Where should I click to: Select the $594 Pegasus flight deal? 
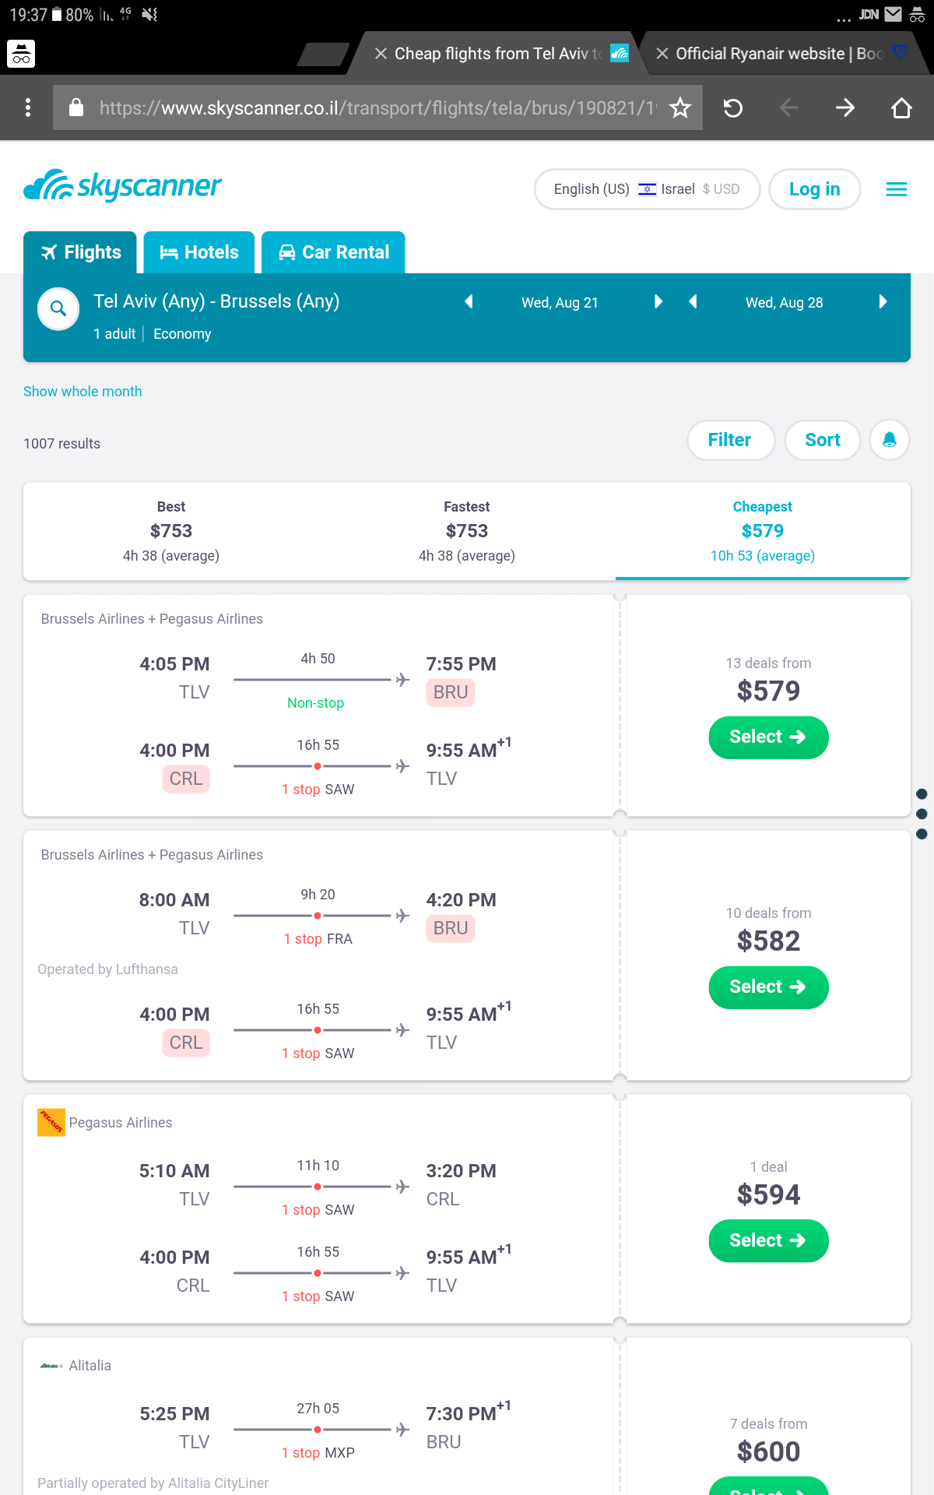point(768,1241)
